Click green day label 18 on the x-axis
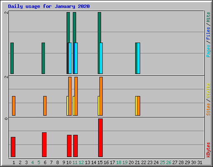The image size is (213, 167). click(119, 162)
